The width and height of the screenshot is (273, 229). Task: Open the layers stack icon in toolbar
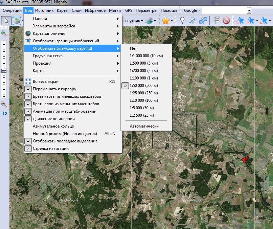(x=149, y=21)
